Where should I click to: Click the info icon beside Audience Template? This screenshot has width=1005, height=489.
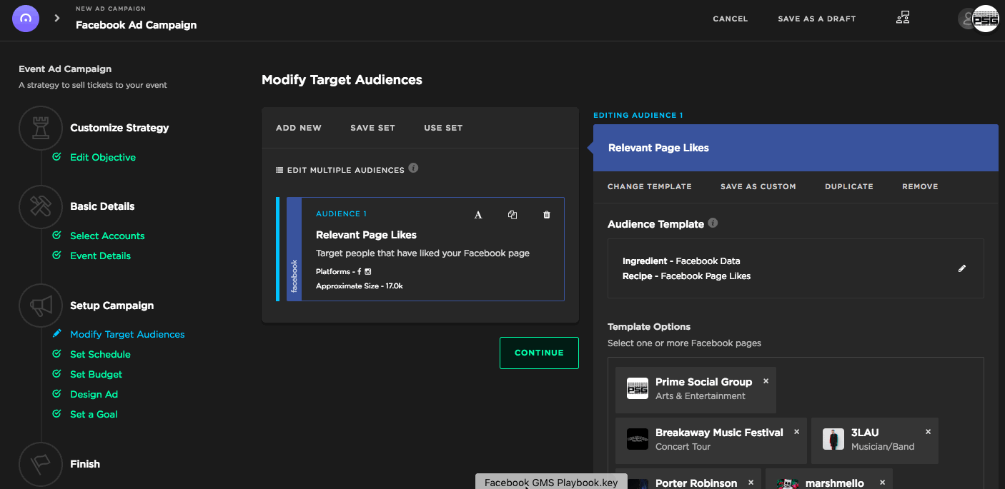coord(713,223)
